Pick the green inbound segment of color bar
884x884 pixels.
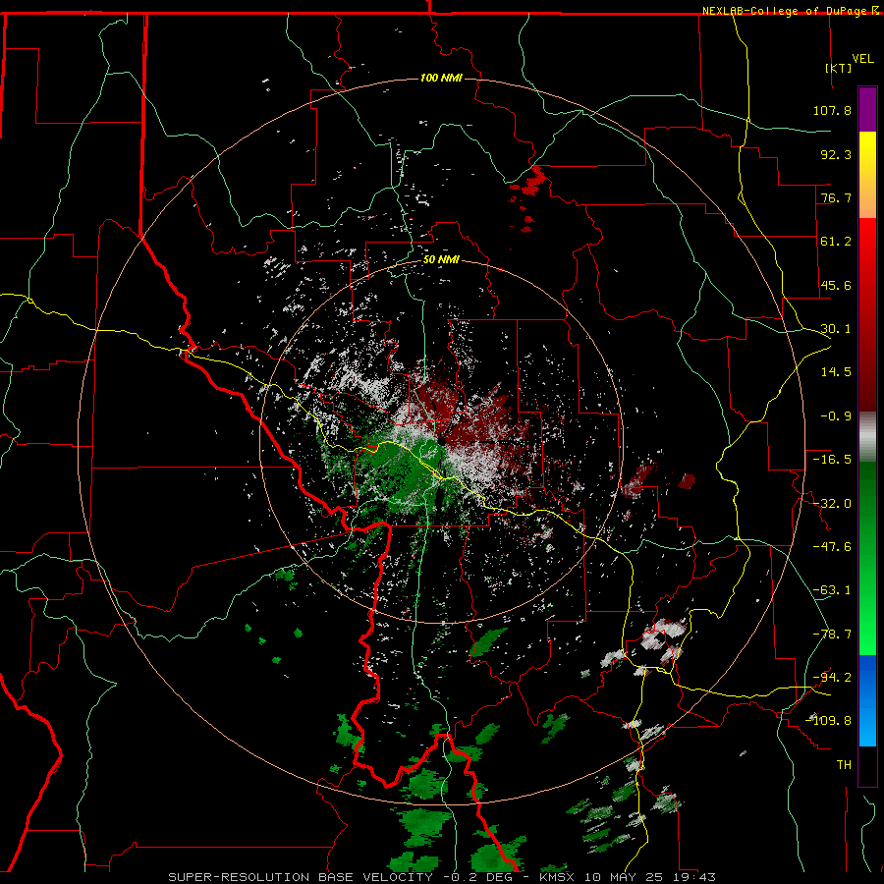867,558
